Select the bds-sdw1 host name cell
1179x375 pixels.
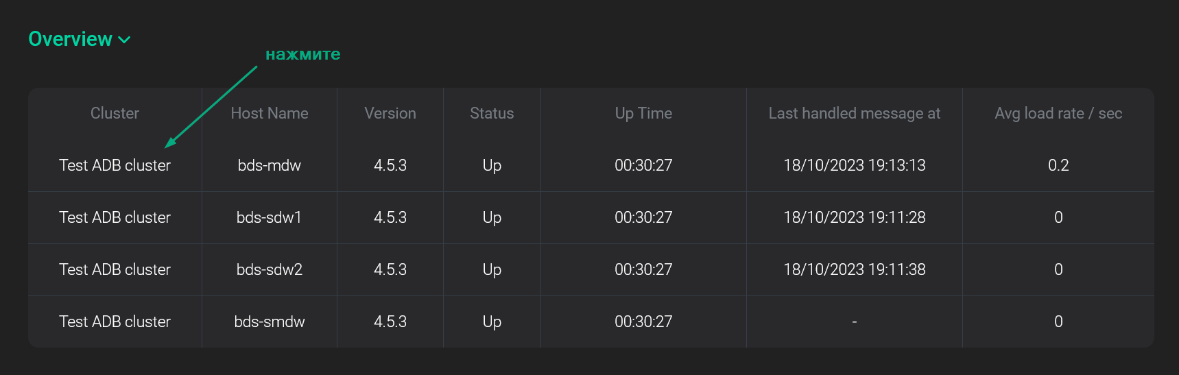pos(270,217)
